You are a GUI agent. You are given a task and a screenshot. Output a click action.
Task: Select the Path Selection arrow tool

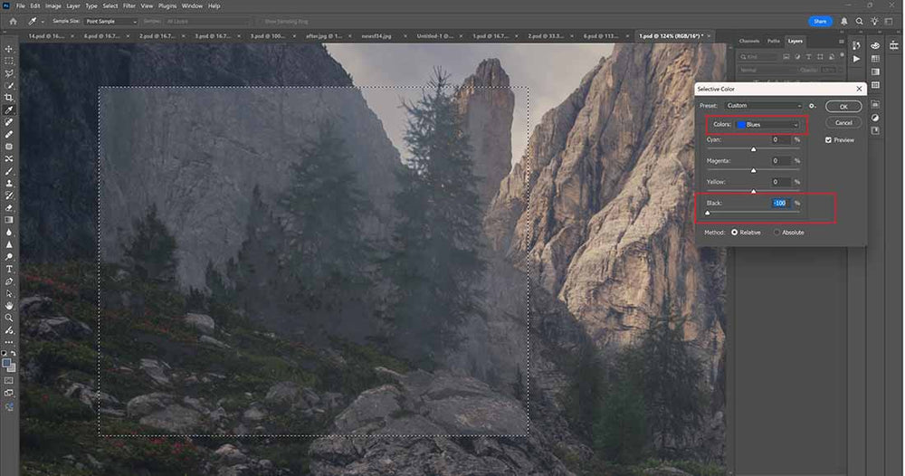pos(9,294)
